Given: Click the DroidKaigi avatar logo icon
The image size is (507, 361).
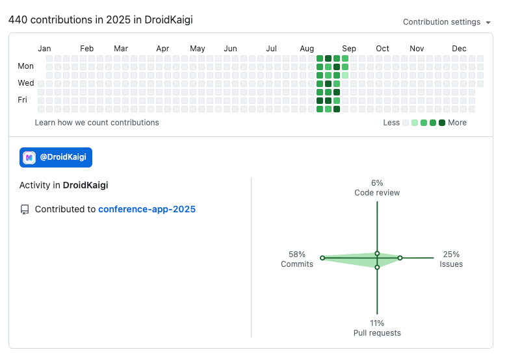Looking at the screenshot, I should 29,158.
